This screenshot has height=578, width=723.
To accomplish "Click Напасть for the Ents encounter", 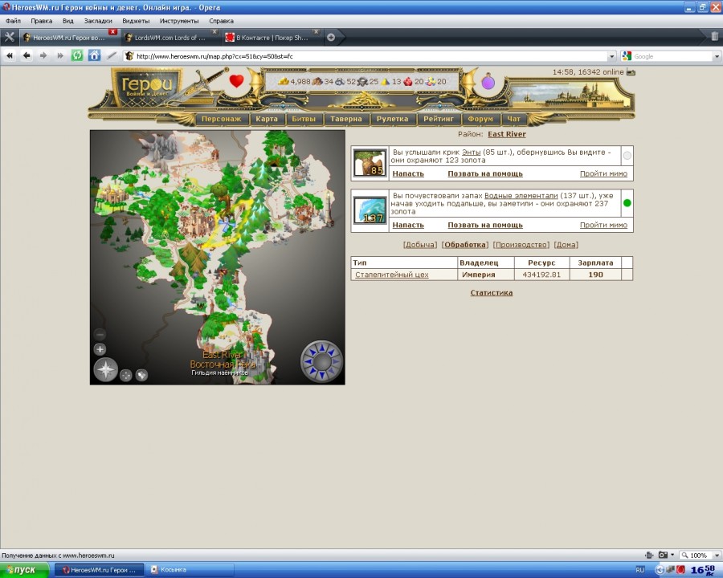I will [408, 173].
